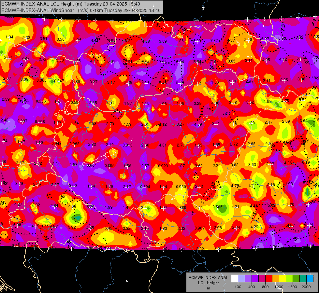
Task: Click the 6.42 shear value
Action: click(109, 228)
